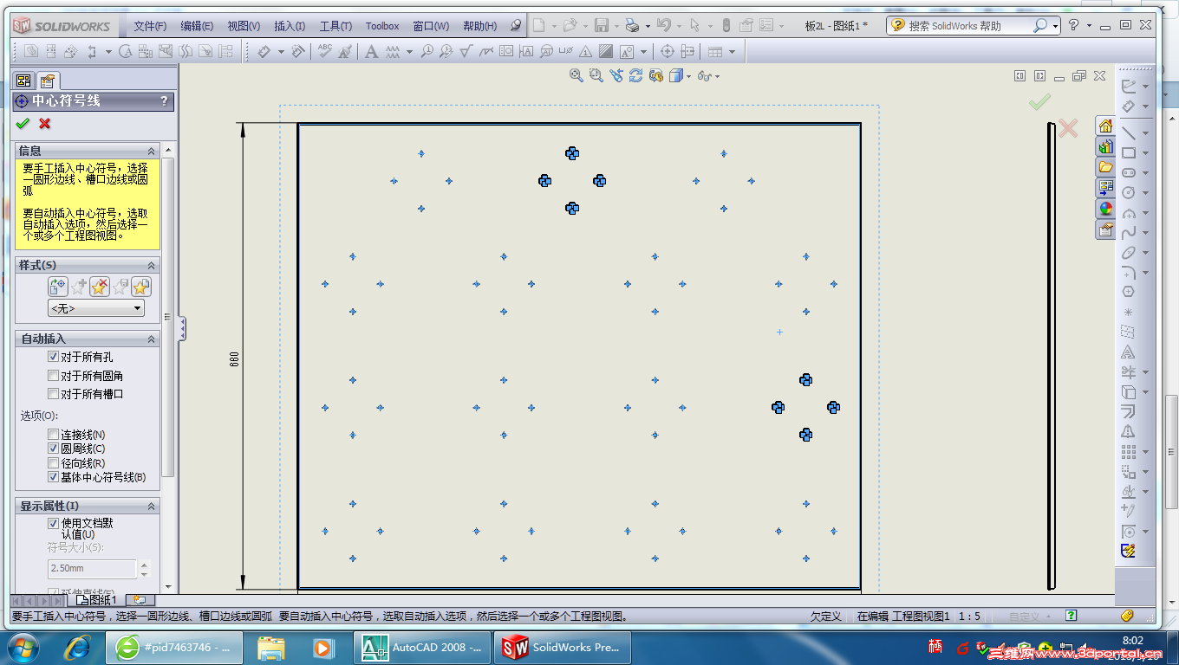Open the <无> style dropdown
The image size is (1179, 665).
(96, 308)
